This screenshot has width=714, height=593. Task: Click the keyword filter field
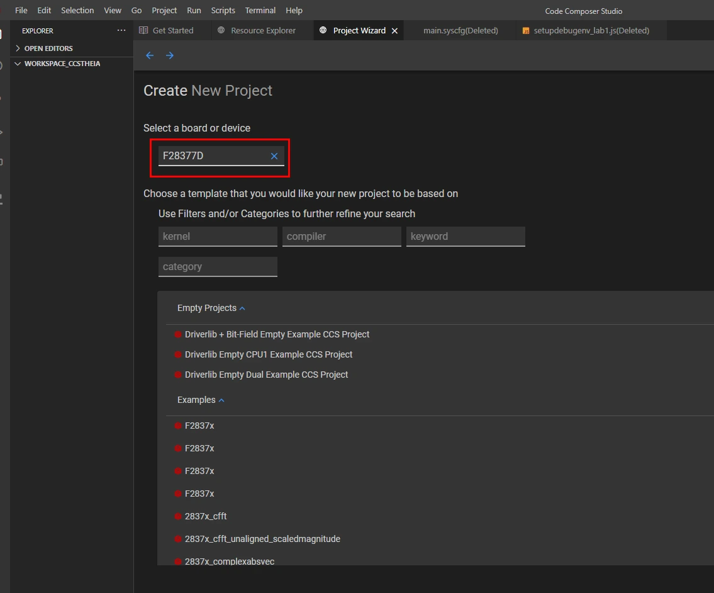click(466, 236)
